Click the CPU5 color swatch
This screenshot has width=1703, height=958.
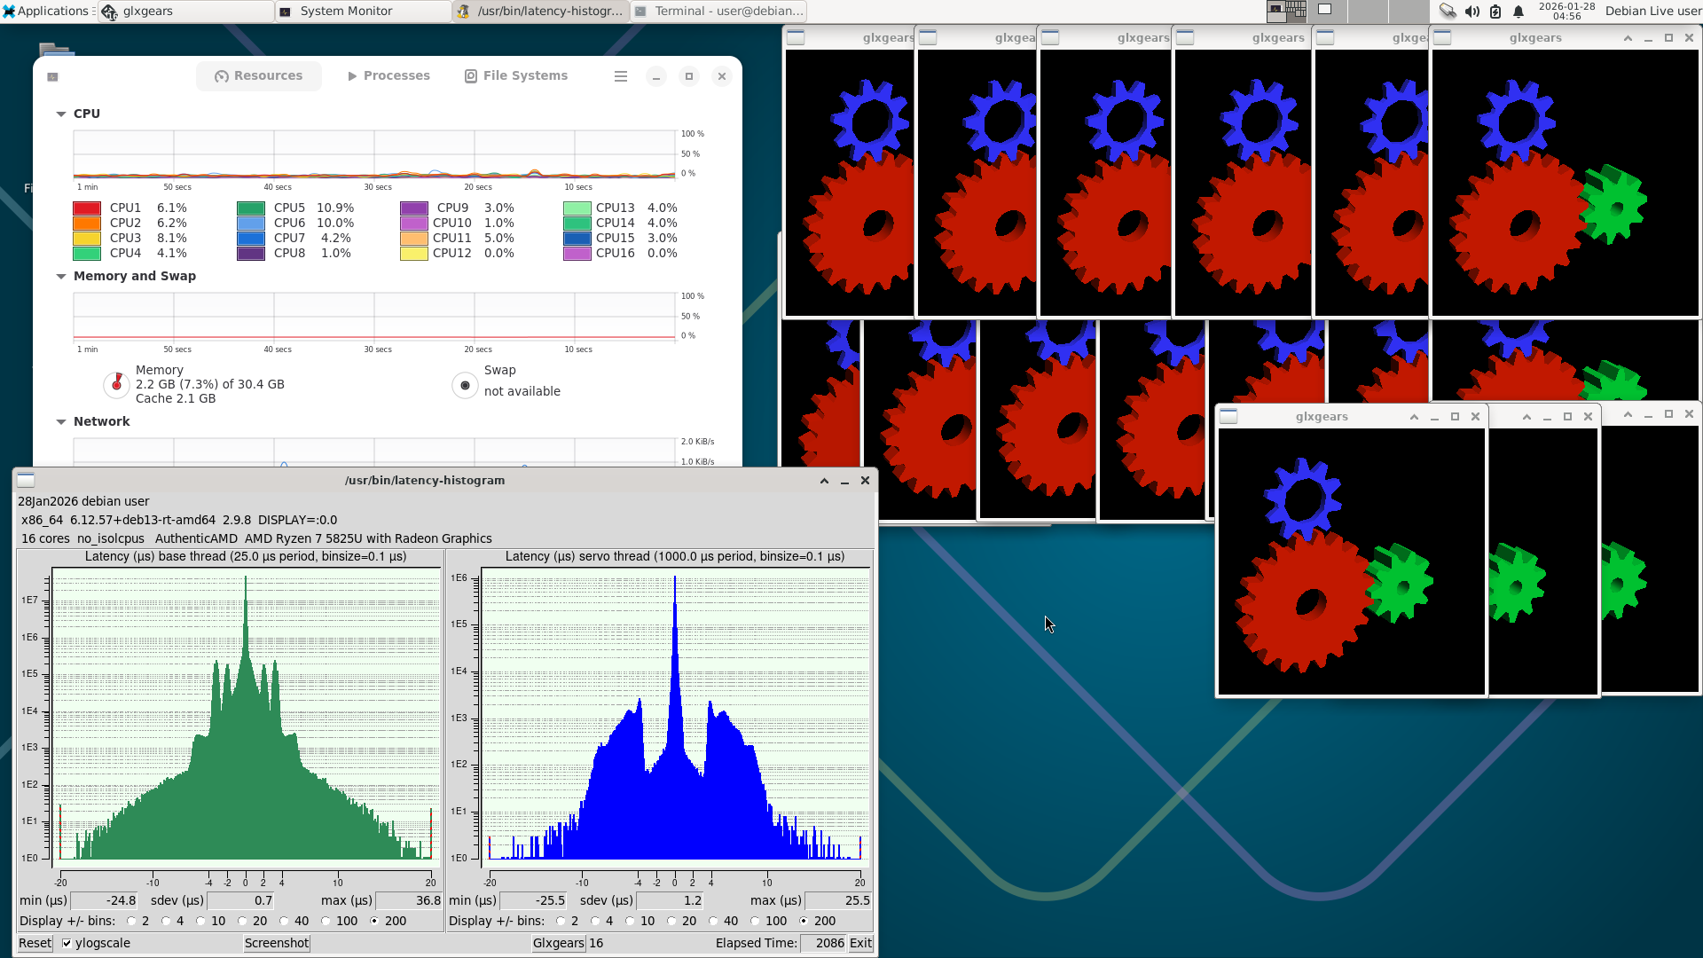click(x=251, y=208)
